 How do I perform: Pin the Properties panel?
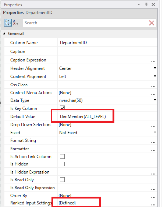[146, 4]
